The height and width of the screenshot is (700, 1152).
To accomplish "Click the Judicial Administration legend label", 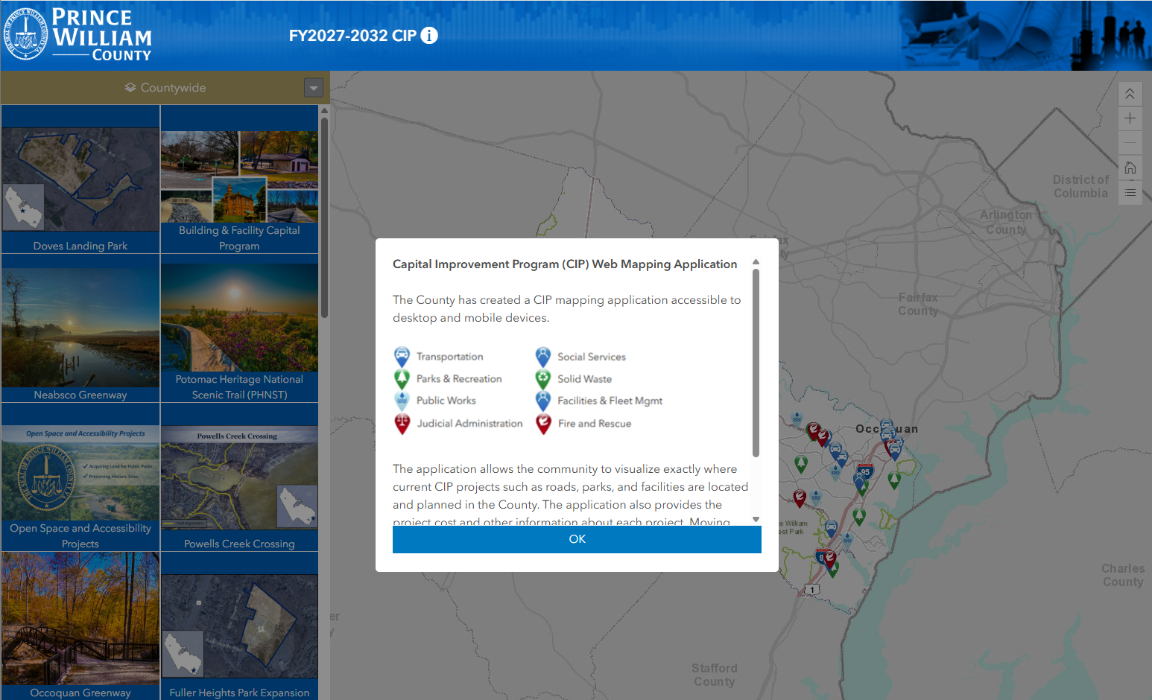I will 469,424.
